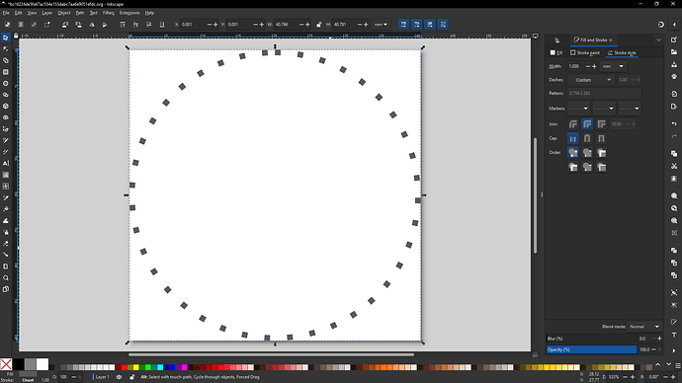Open start marker dropdown
This screenshot has height=383, width=682.
[578, 109]
